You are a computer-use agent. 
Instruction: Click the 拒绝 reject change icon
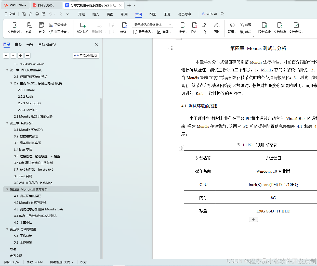coord(195,25)
